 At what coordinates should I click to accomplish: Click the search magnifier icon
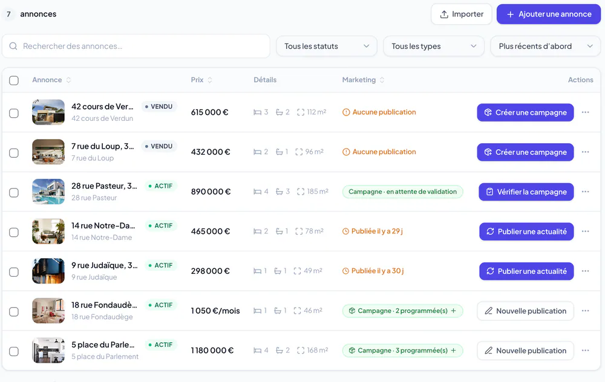13,47
